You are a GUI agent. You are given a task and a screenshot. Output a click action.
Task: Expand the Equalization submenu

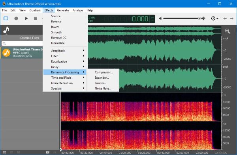point(65,61)
